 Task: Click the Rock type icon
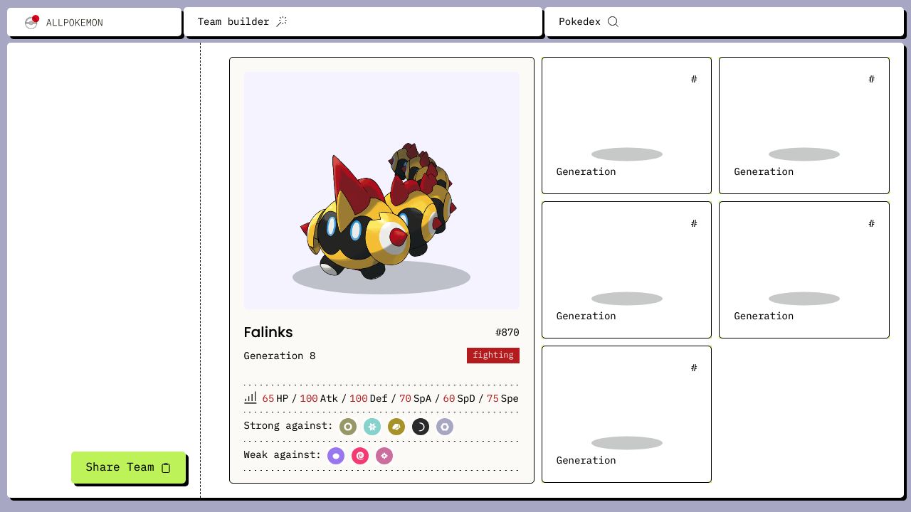(x=396, y=427)
